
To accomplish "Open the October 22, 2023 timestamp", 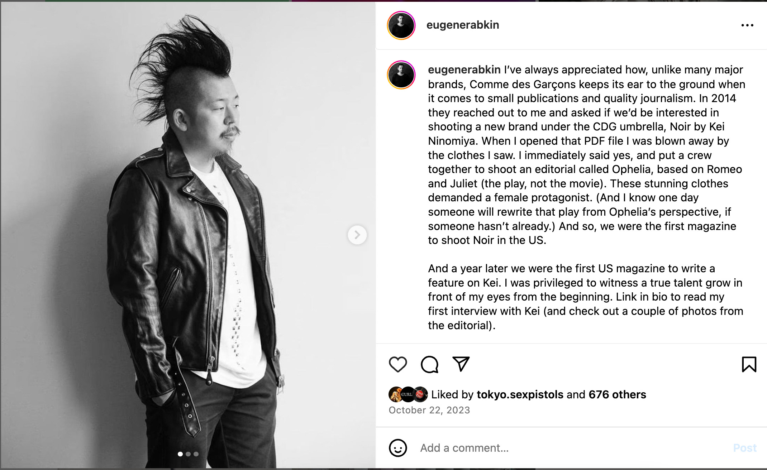I will [x=429, y=410].
